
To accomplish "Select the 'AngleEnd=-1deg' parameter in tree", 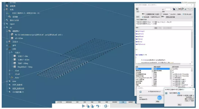I will (x=25, y=67).
